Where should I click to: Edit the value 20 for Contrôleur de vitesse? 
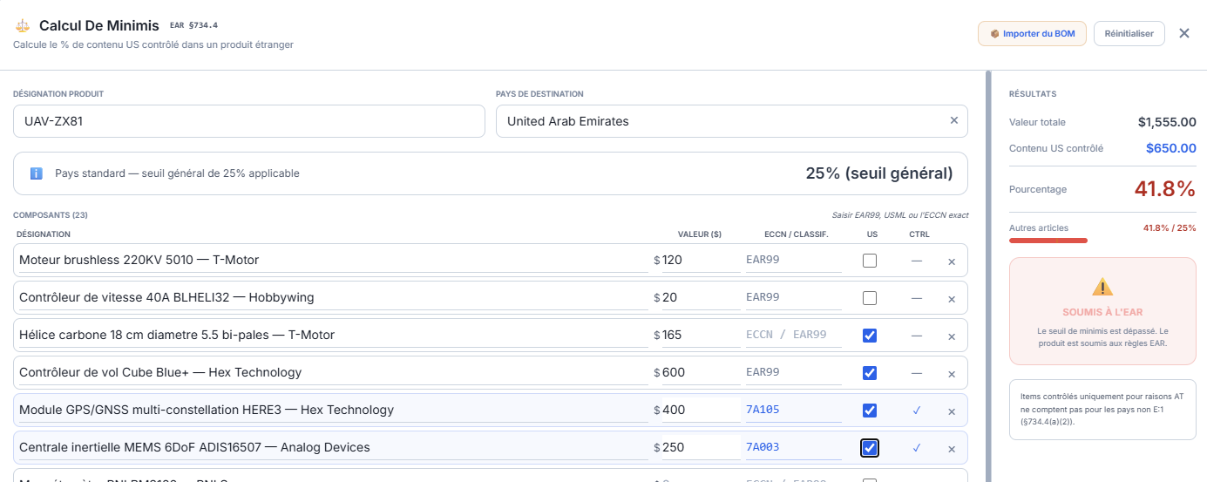tap(700, 297)
